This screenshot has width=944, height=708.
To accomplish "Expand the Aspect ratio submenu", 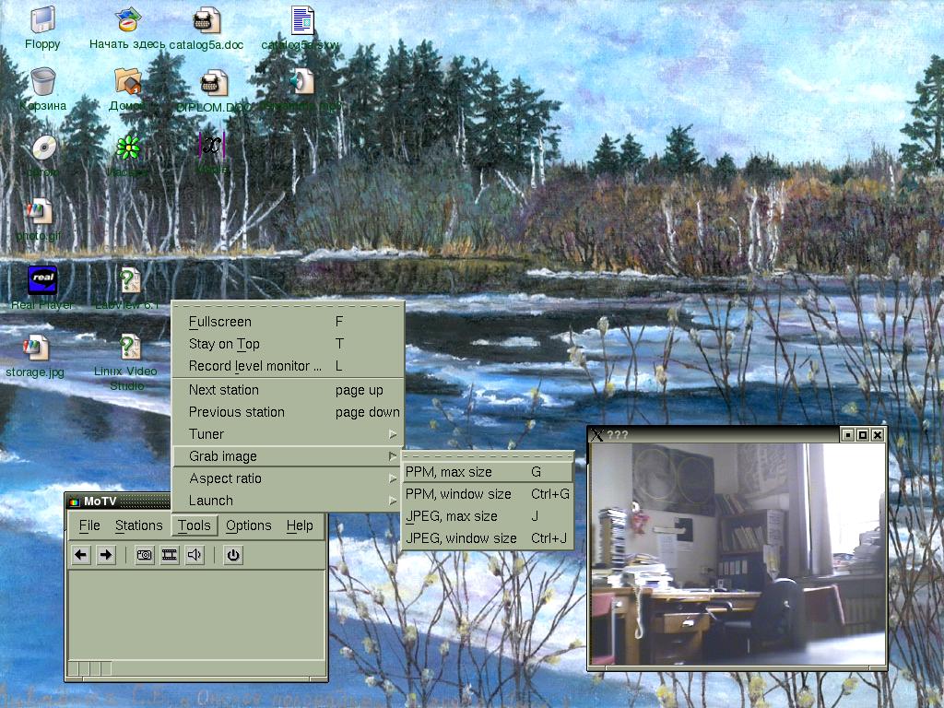I will tap(289, 478).
